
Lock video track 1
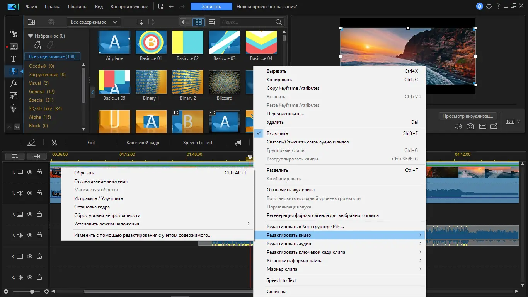click(x=39, y=172)
